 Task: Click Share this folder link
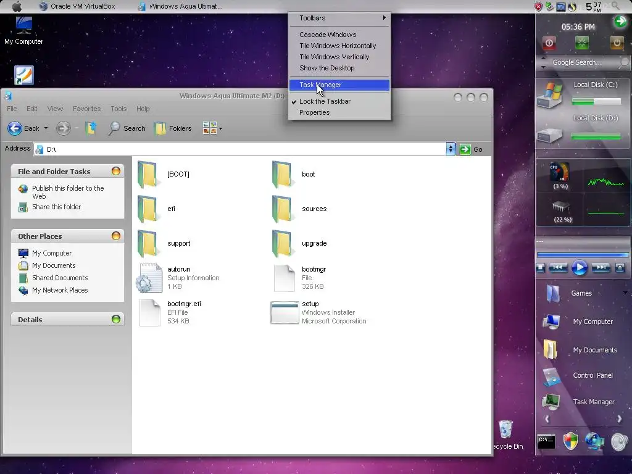click(x=56, y=207)
